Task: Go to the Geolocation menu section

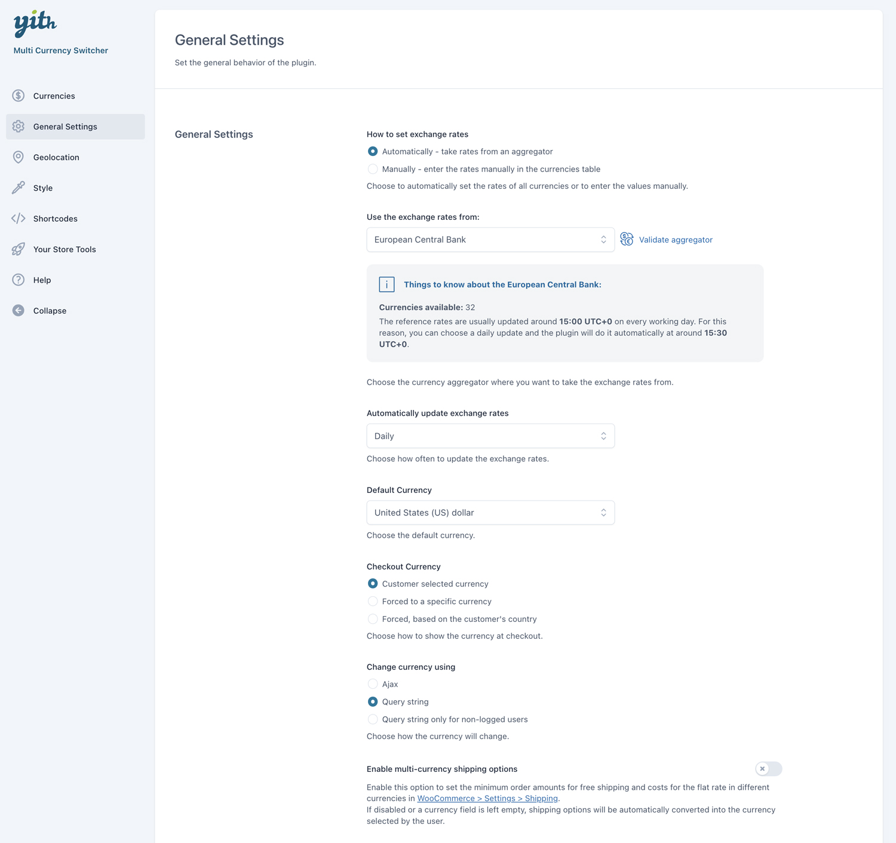Action: click(x=56, y=157)
